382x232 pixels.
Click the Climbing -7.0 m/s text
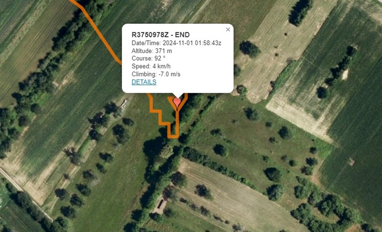point(156,74)
